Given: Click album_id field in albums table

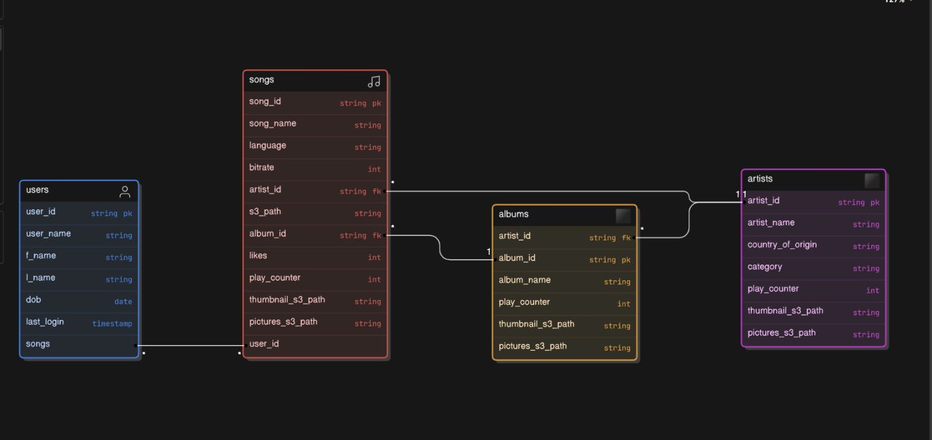Looking at the screenshot, I should pos(564,259).
